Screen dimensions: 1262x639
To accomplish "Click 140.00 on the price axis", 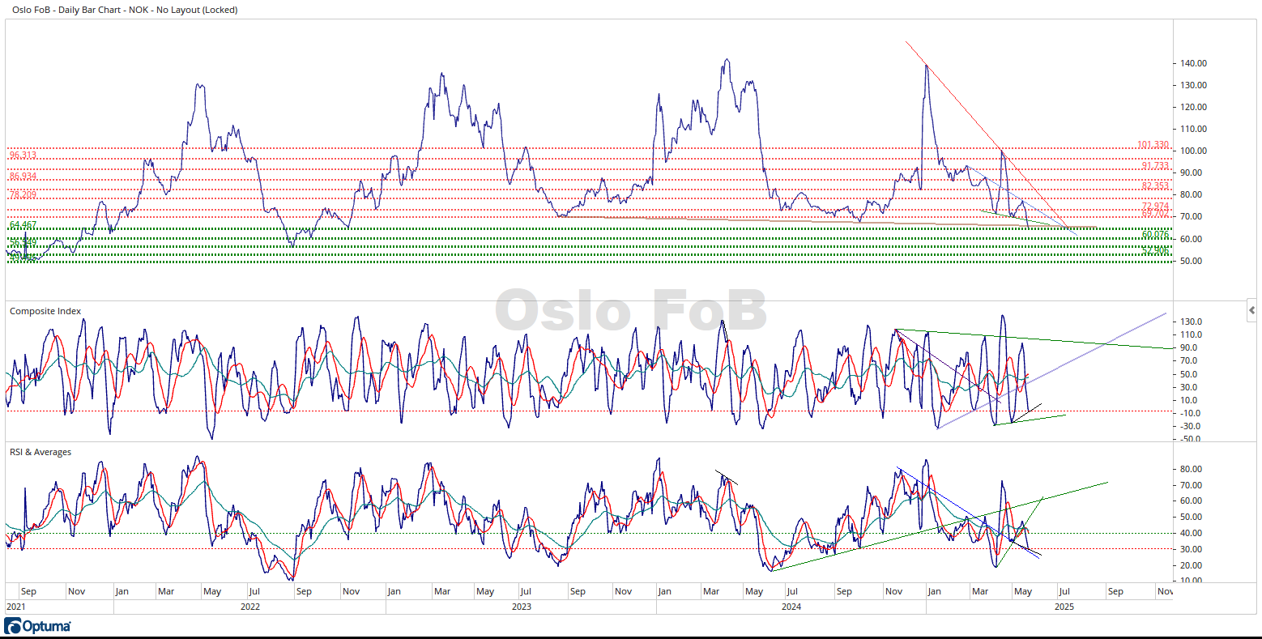I will [x=1194, y=63].
